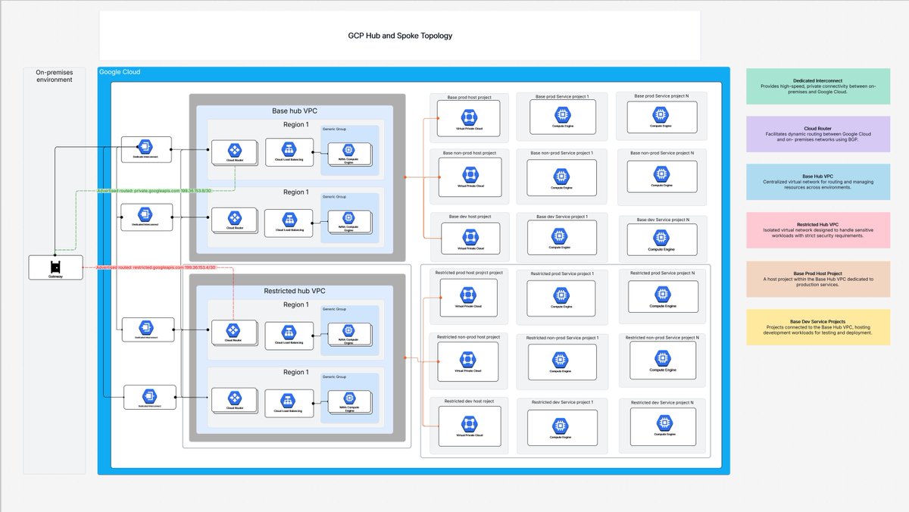Click Compute Engine icon in Base prod Service project 1
909x512 pixels.
[x=562, y=115]
